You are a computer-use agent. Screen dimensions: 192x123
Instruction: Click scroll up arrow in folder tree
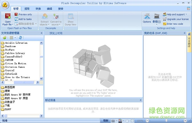coord(41,43)
